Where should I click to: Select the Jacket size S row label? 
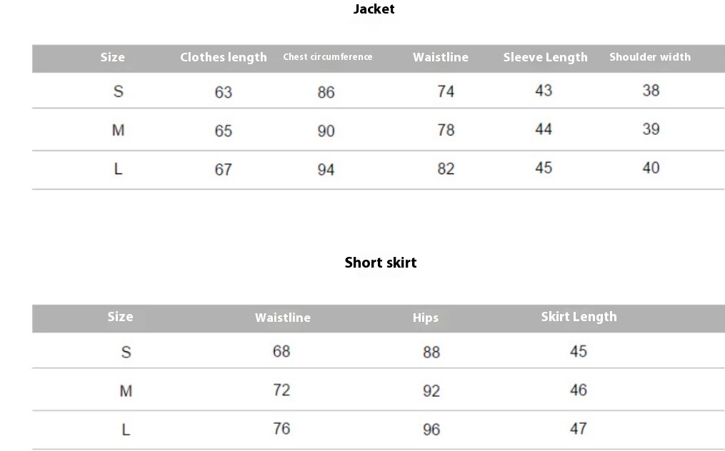pos(119,91)
